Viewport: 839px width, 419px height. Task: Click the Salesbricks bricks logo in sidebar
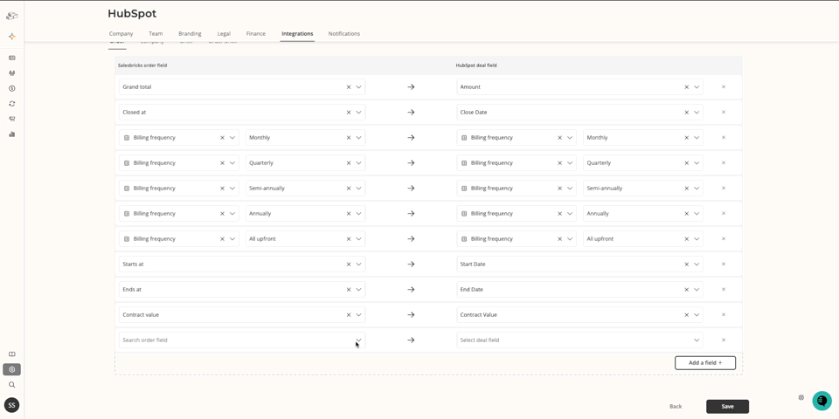(x=11, y=16)
